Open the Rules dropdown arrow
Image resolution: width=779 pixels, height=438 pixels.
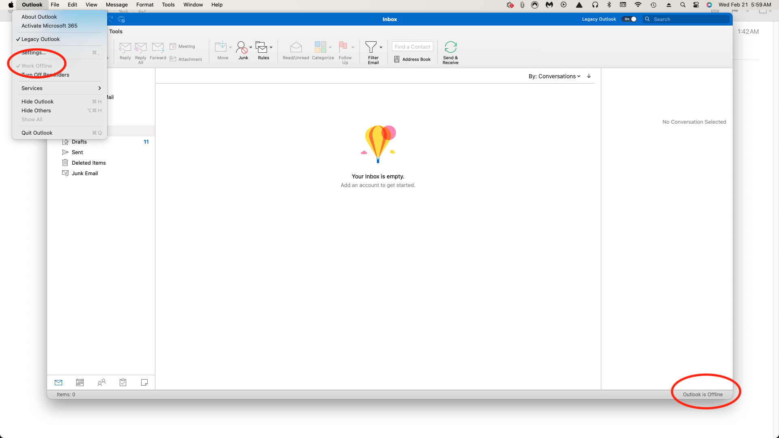click(x=271, y=47)
